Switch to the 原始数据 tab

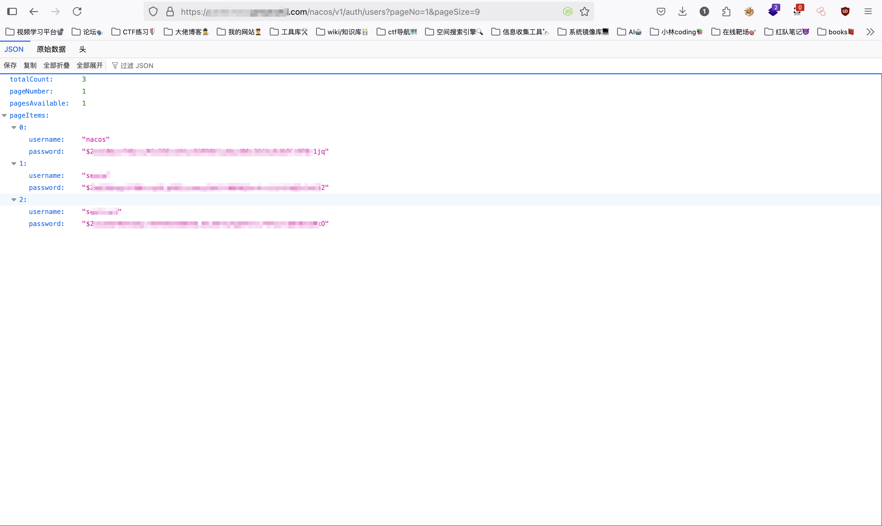click(51, 49)
